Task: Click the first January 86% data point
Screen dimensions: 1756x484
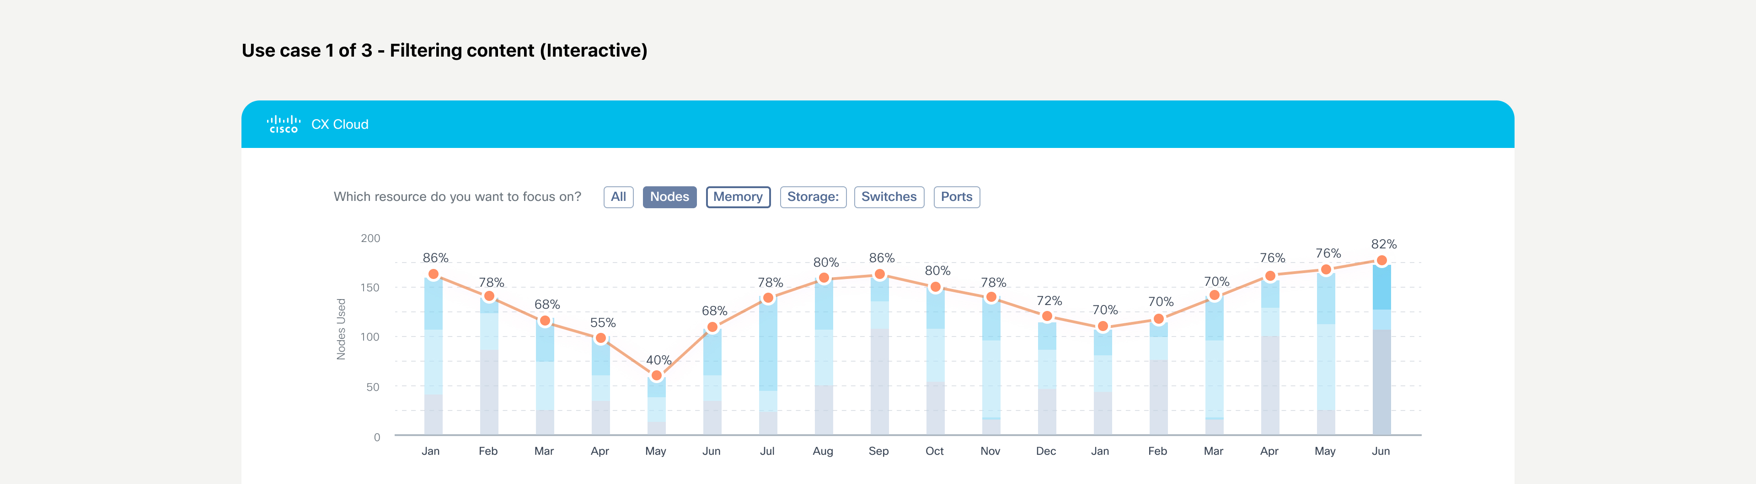Action: (x=434, y=274)
